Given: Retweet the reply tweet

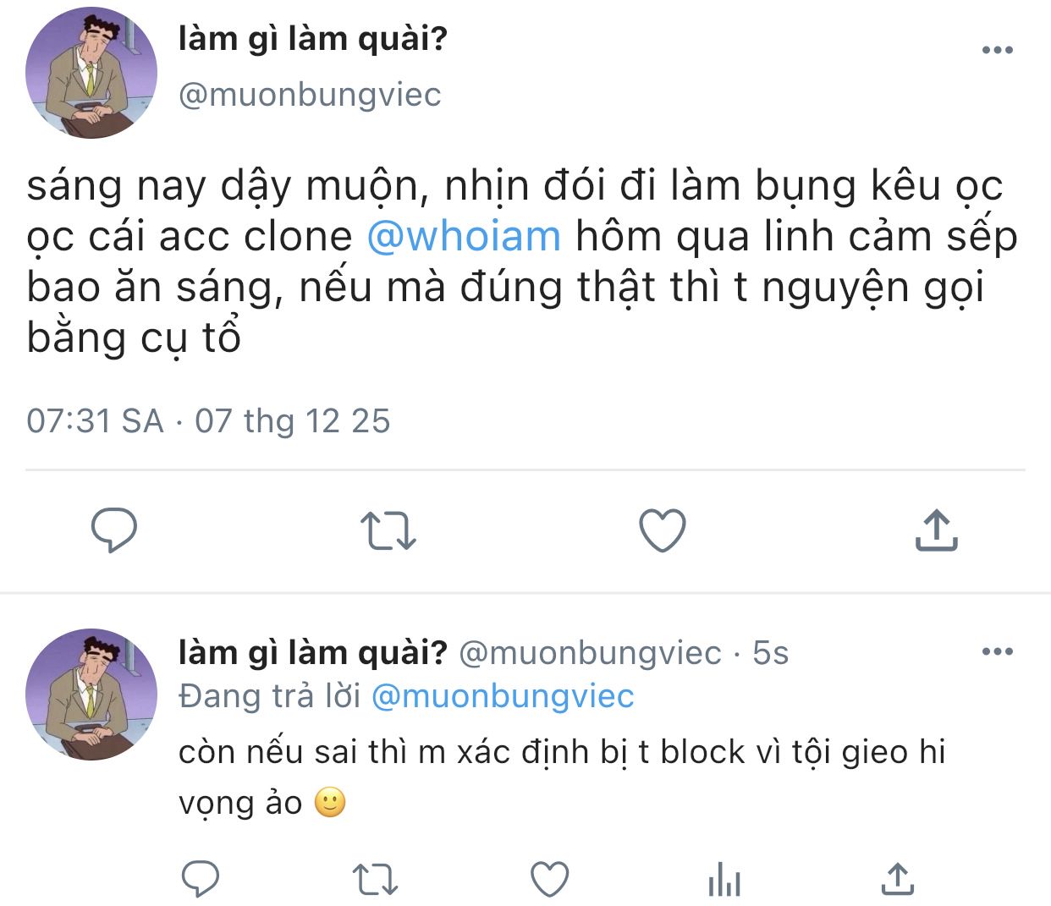Looking at the screenshot, I should click(375, 879).
